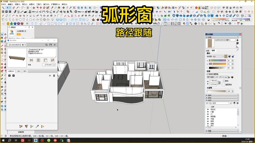
Task: Go to next item with right arrow button
Action: coord(13,76)
